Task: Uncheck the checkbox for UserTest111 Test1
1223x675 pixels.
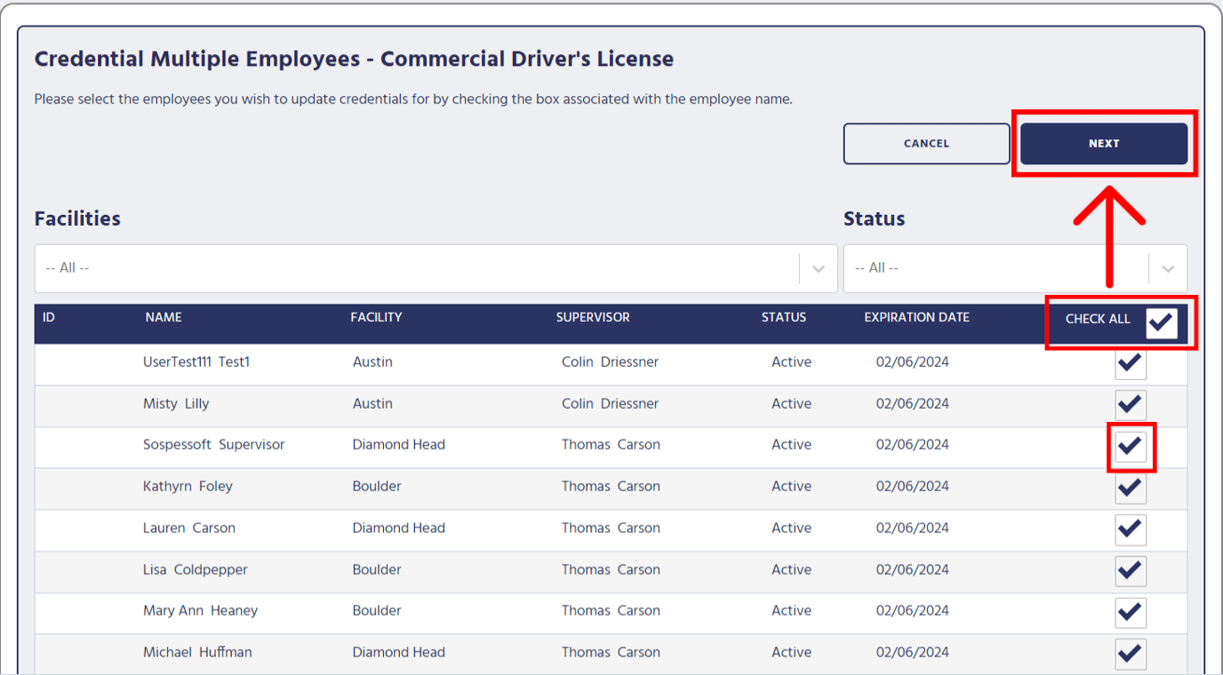Action: click(1131, 362)
